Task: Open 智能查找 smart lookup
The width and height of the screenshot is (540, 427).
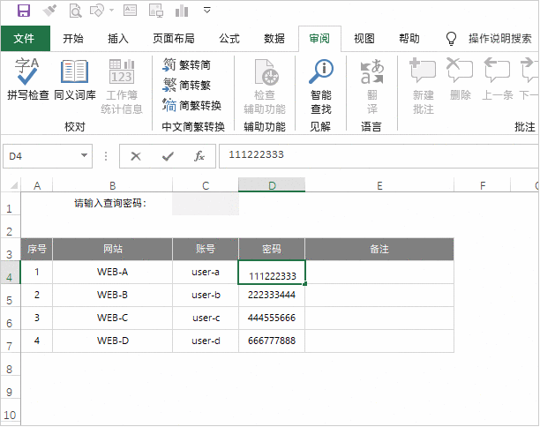Action: coord(321,86)
